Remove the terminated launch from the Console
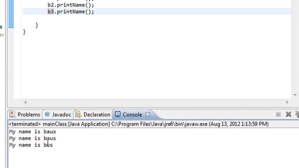Screen dimensions: 299x168 (288, 114)
